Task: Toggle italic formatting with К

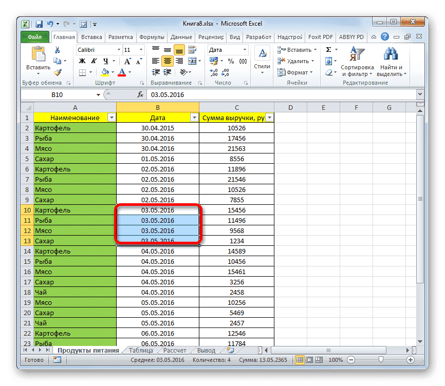Action: pyautogui.click(x=95, y=60)
